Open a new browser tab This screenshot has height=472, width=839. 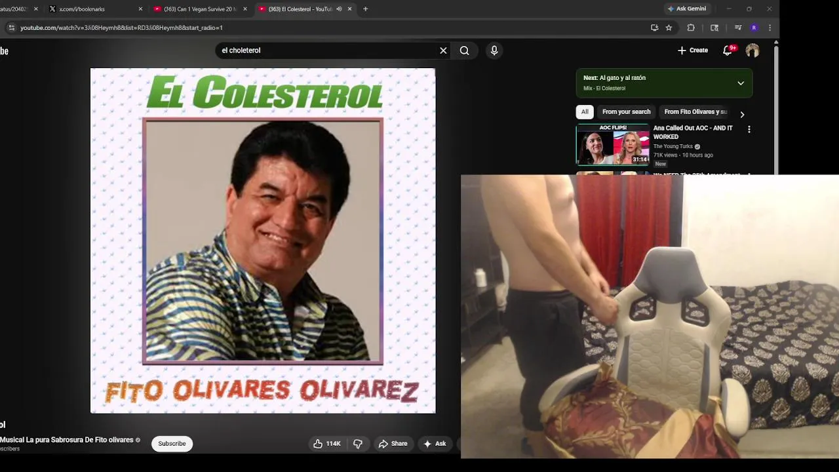click(x=365, y=9)
